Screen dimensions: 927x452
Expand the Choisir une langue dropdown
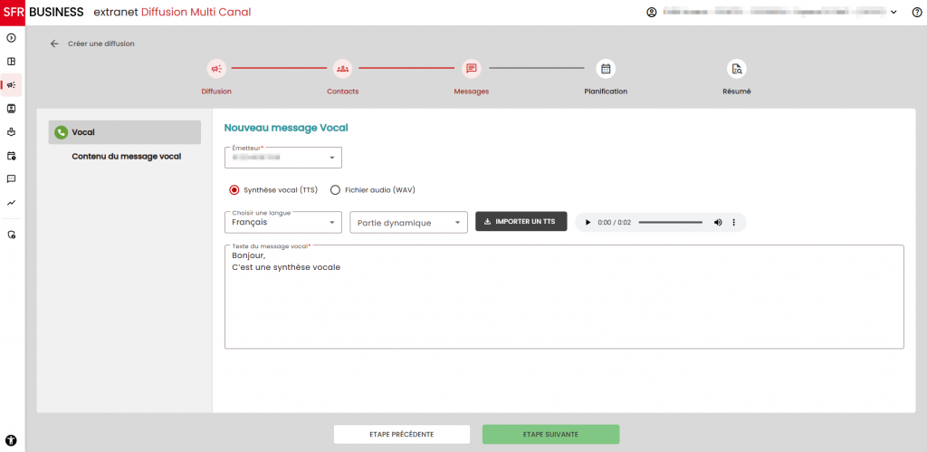[x=282, y=222]
